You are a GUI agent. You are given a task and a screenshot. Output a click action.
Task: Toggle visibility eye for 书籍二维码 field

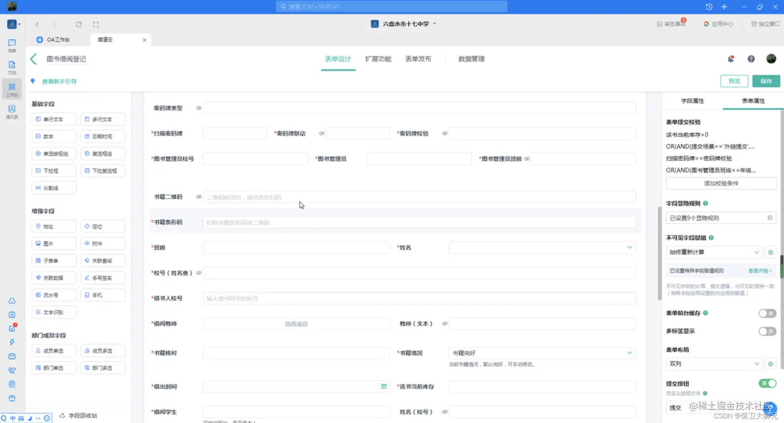point(199,197)
